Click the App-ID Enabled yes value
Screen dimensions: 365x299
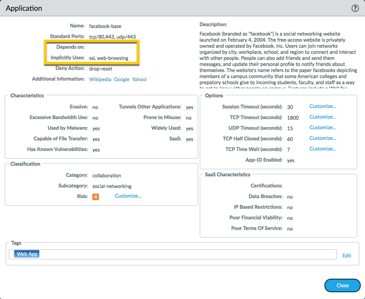pyautogui.click(x=291, y=161)
